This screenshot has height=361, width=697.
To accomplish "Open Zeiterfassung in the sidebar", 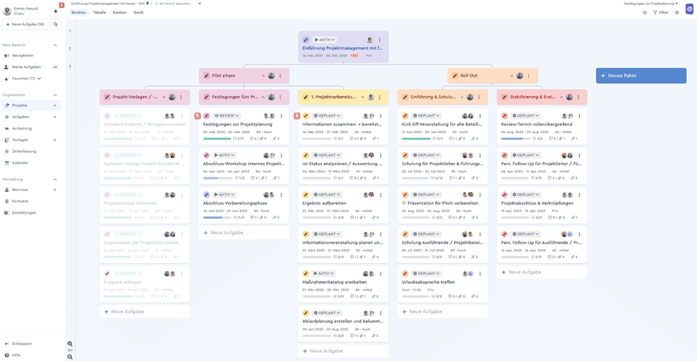I will coord(24,151).
